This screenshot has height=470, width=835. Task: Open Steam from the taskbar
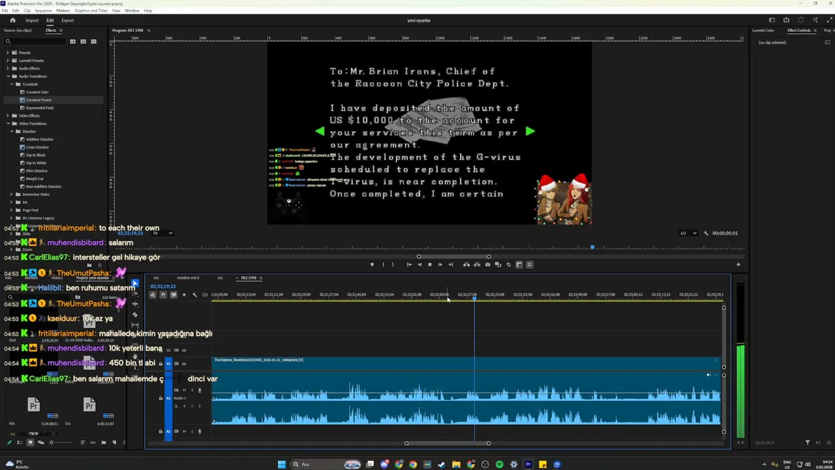coord(442,465)
